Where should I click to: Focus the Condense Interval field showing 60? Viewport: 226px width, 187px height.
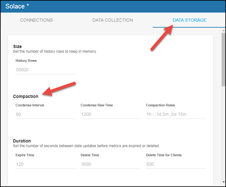click(x=45, y=114)
